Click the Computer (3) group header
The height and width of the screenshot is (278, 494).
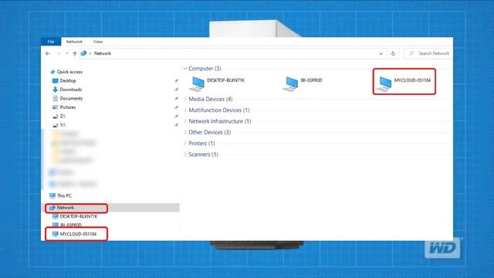click(x=205, y=69)
